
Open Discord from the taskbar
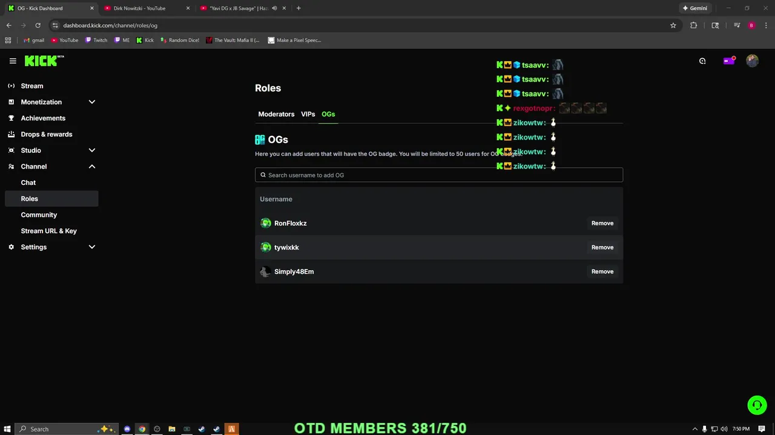coord(127,429)
